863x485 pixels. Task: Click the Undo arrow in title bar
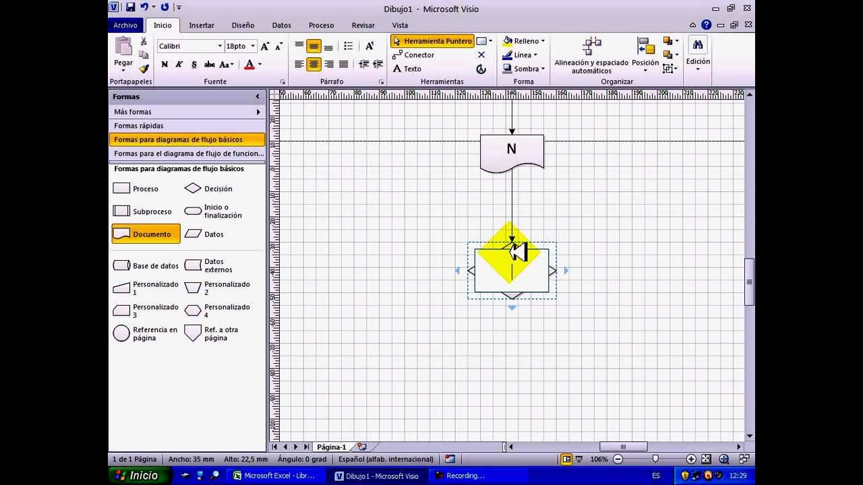[144, 7]
